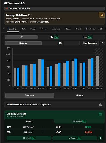Open the Earnings tab
The width and height of the screenshot is (106, 143).
pos(13,29)
